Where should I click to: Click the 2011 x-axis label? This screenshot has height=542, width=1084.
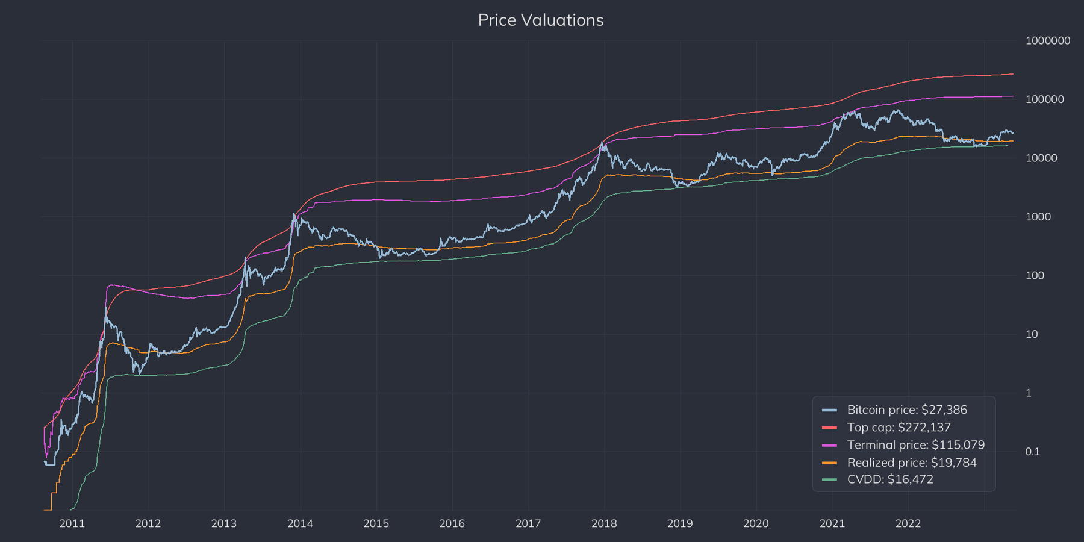tap(72, 523)
